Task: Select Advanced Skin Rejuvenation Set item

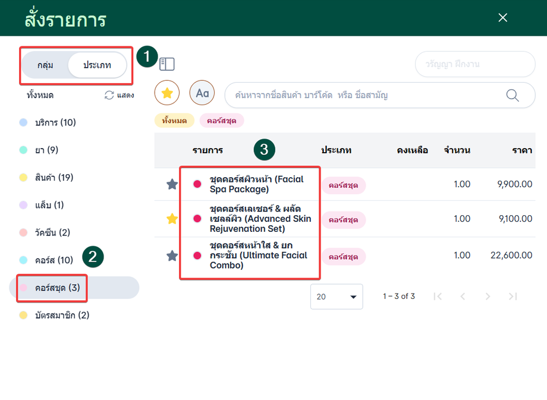Action: [260, 219]
